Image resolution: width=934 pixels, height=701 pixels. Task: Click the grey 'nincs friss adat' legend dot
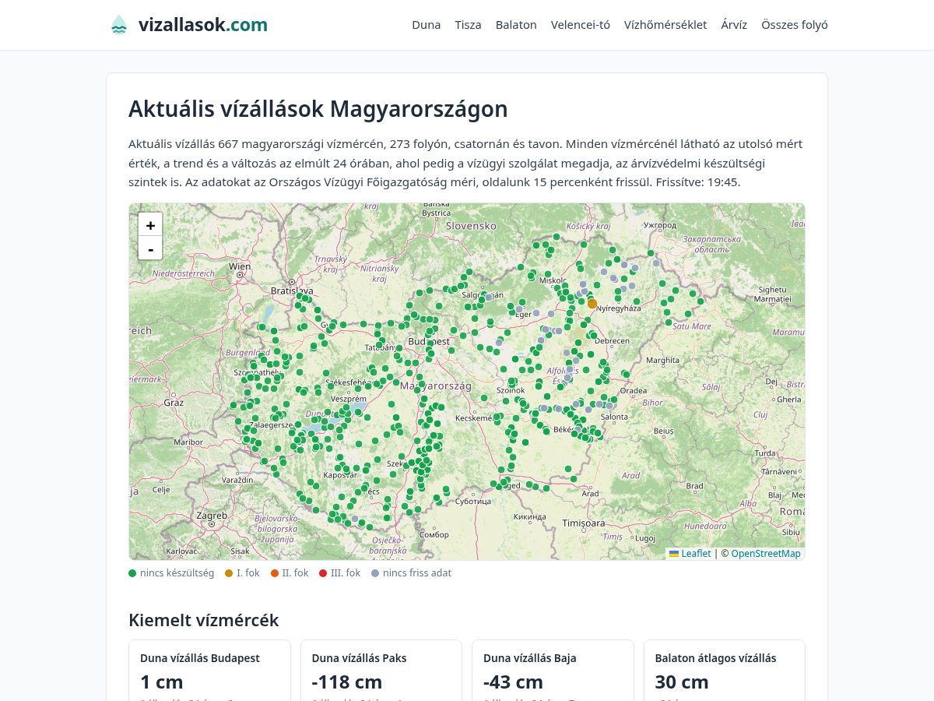(375, 573)
